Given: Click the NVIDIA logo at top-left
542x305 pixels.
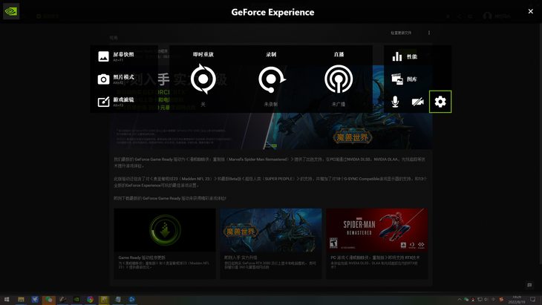Looking at the screenshot, I should tap(11, 11).
